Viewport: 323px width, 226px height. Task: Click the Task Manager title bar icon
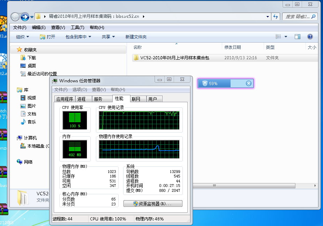coord(55,81)
